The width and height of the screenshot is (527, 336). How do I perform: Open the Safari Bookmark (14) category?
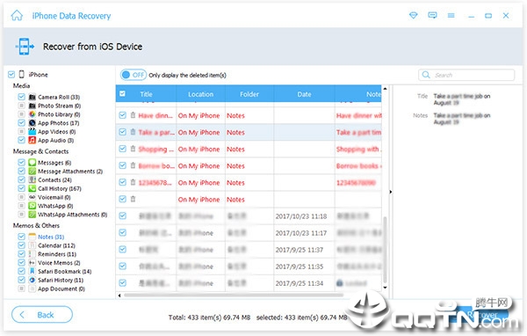coord(64,272)
